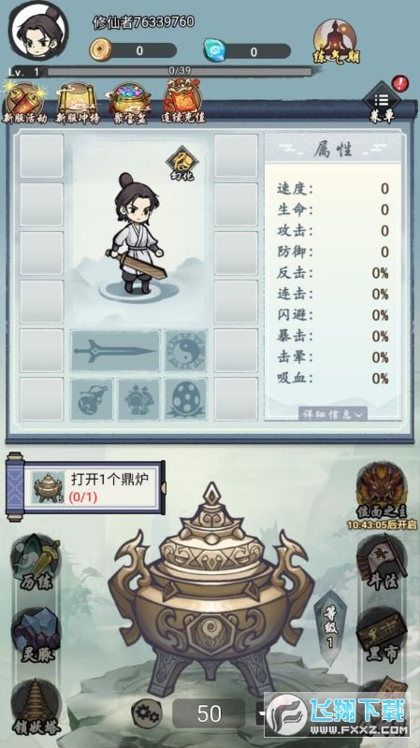Open the 位面之主 boss icon

click(382, 496)
